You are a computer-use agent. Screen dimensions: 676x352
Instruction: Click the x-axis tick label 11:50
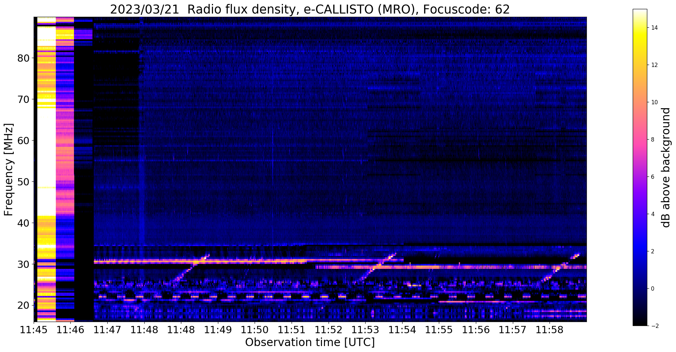pos(255,330)
